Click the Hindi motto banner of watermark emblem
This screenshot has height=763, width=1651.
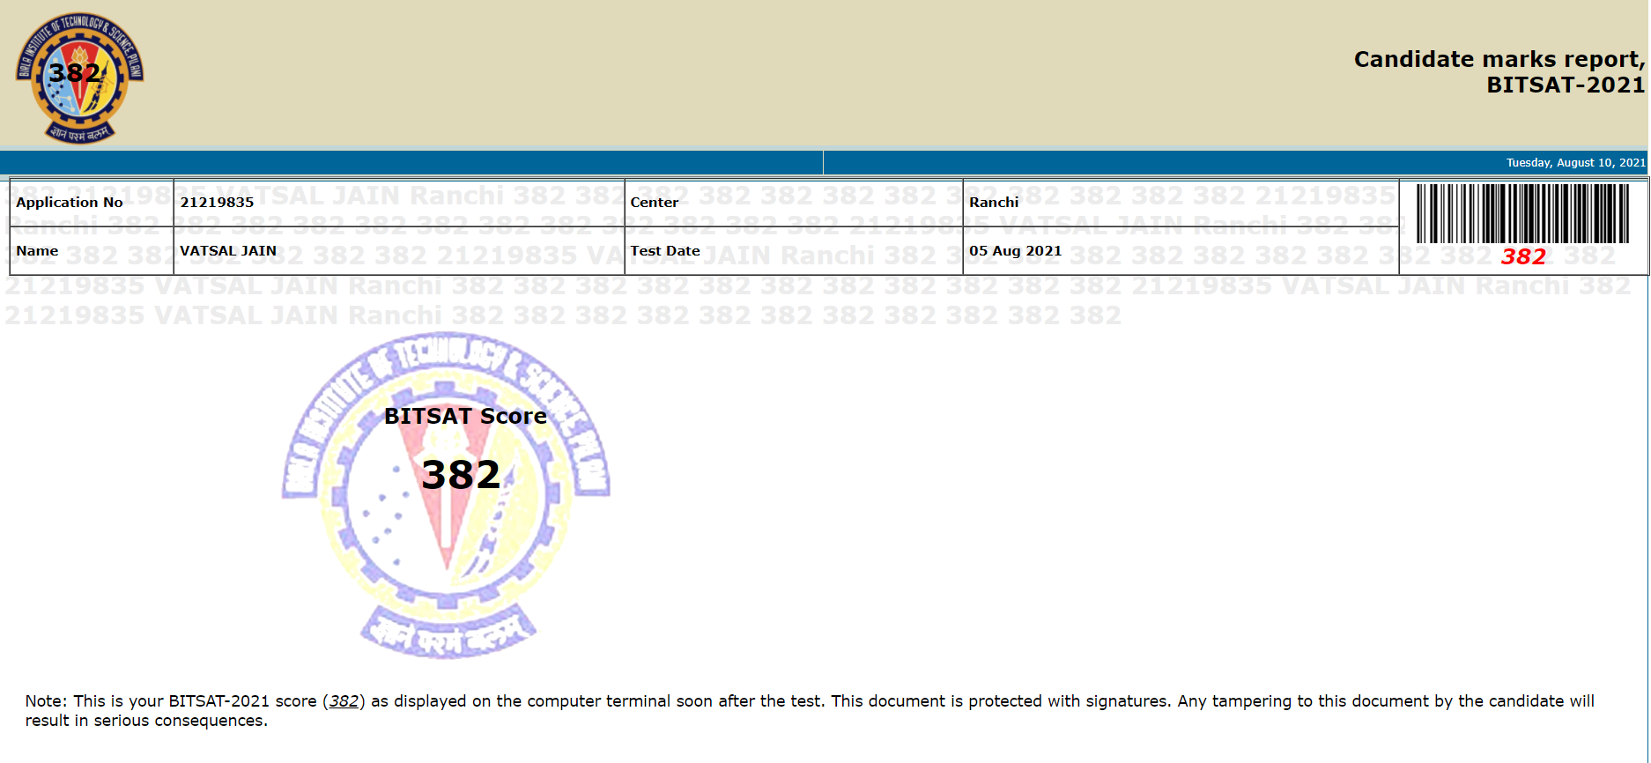pyautogui.click(x=448, y=633)
